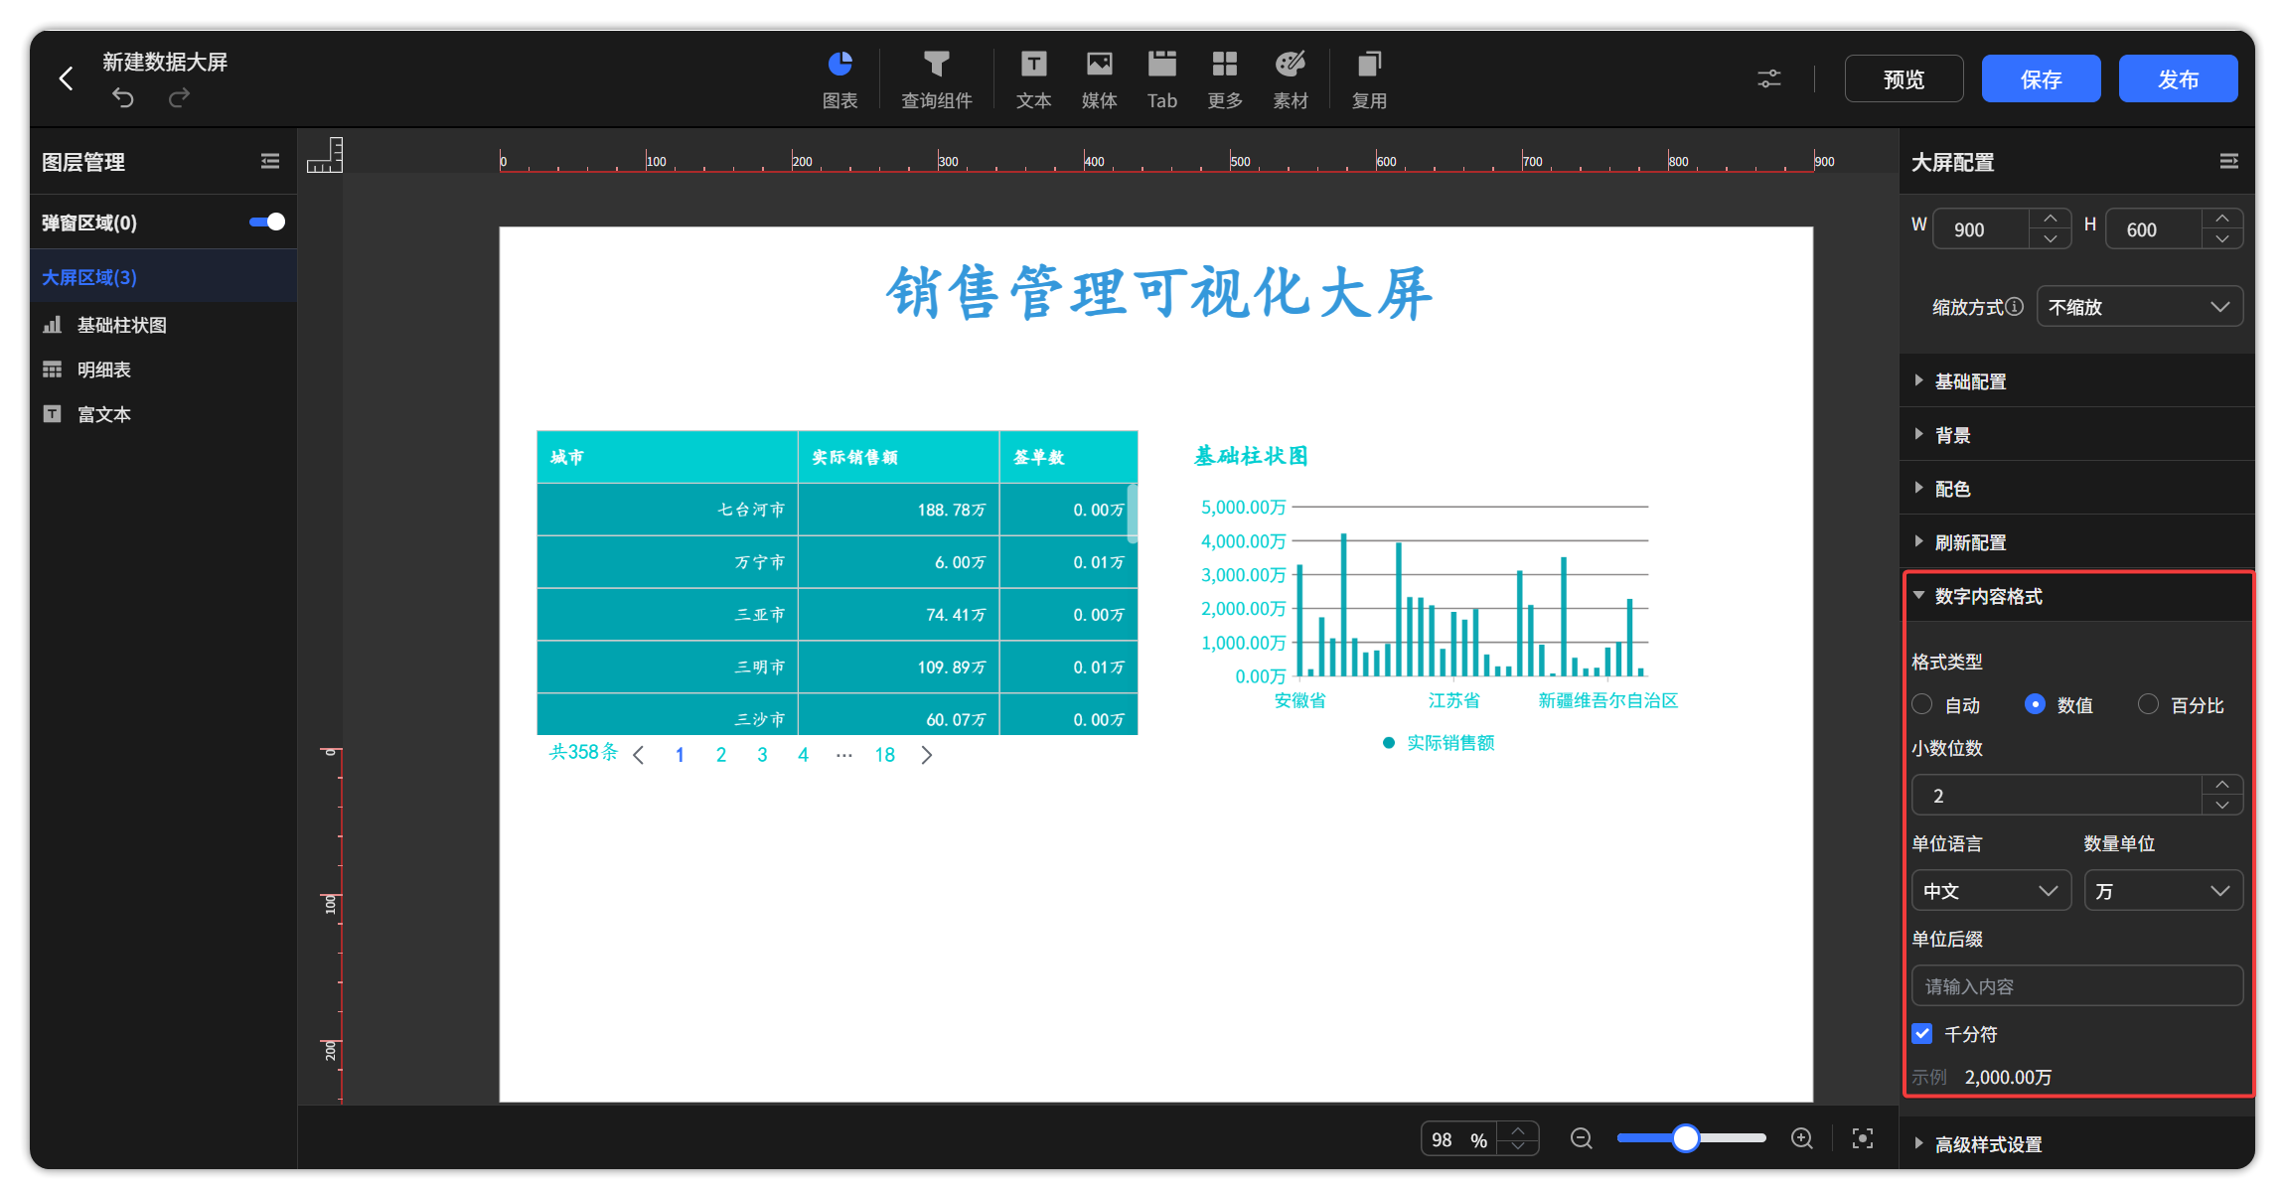The height and width of the screenshot is (1189, 2285).
Task: Click the 保存 save button
Action: [2041, 78]
